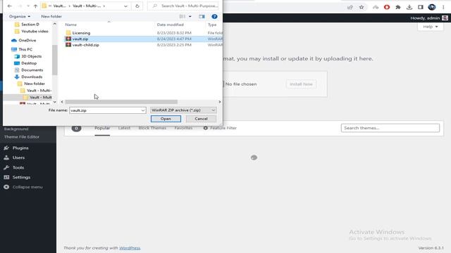The height and width of the screenshot is (253, 451).
Task: Open Section D folder in tree
Action: [30, 25]
